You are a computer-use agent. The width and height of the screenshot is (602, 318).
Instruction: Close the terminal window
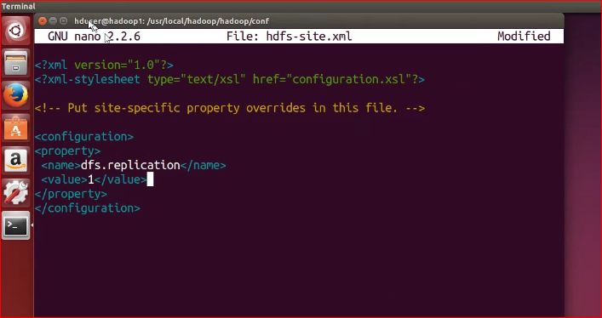coord(43,21)
